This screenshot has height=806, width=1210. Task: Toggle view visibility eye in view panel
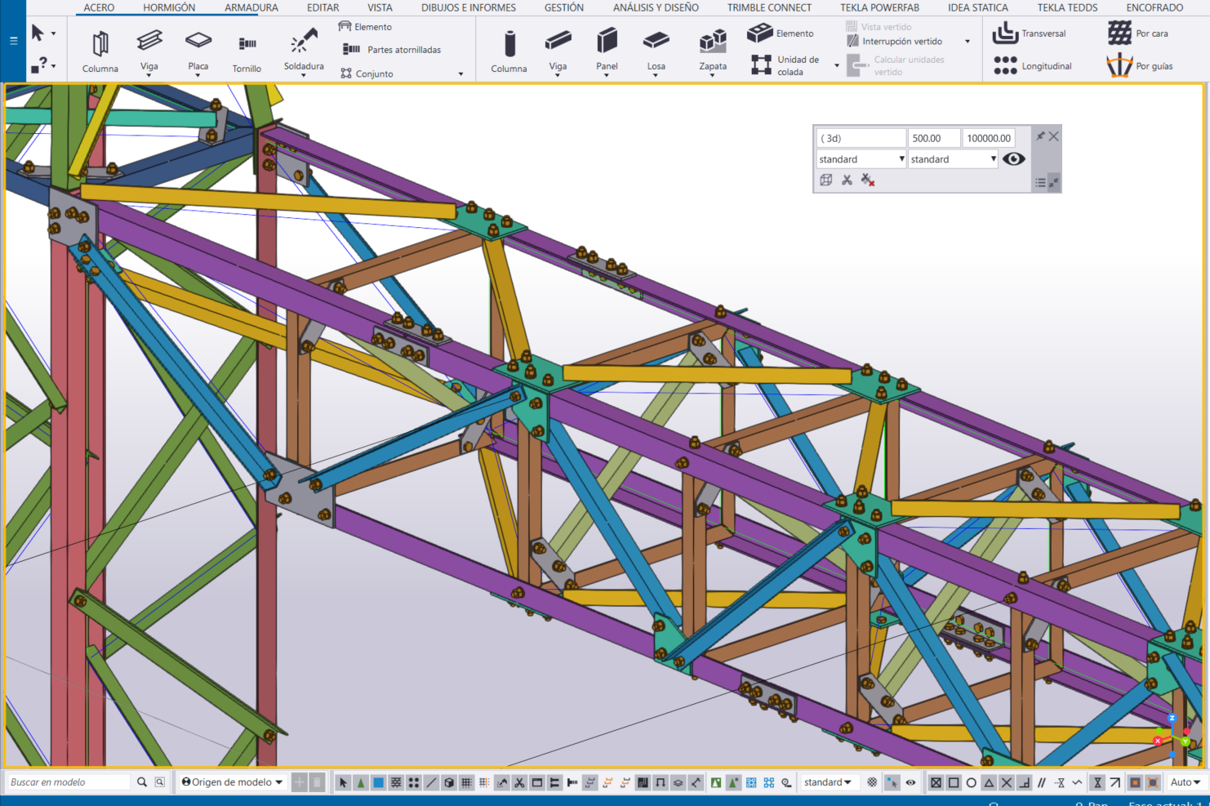pyautogui.click(x=1014, y=159)
